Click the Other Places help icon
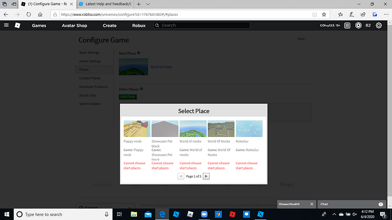 point(141,89)
